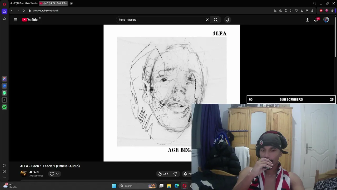Click '395 k abonnés' subscriber count
The height and width of the screenshot is (190, 337).
tap(36, 176)
